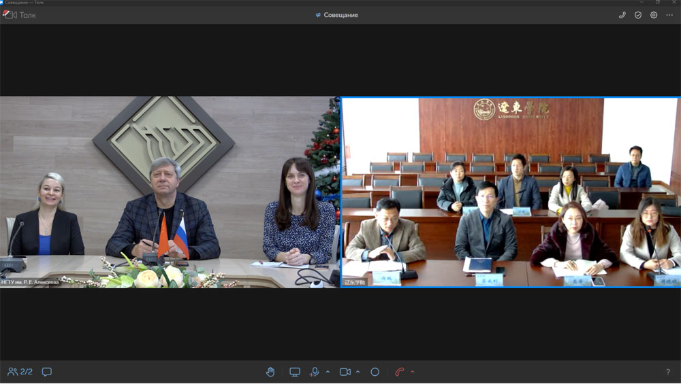This screenshot has width=681, height=384.
Task: Start screen sharing with the monitor icon
Action: coord(295,372)
